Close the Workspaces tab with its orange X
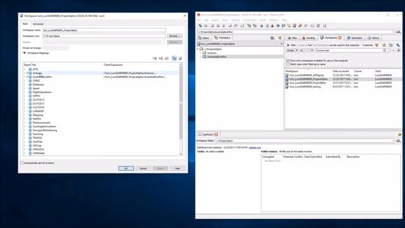This screenshot has width=405, height=228. (x=340, y=38)
